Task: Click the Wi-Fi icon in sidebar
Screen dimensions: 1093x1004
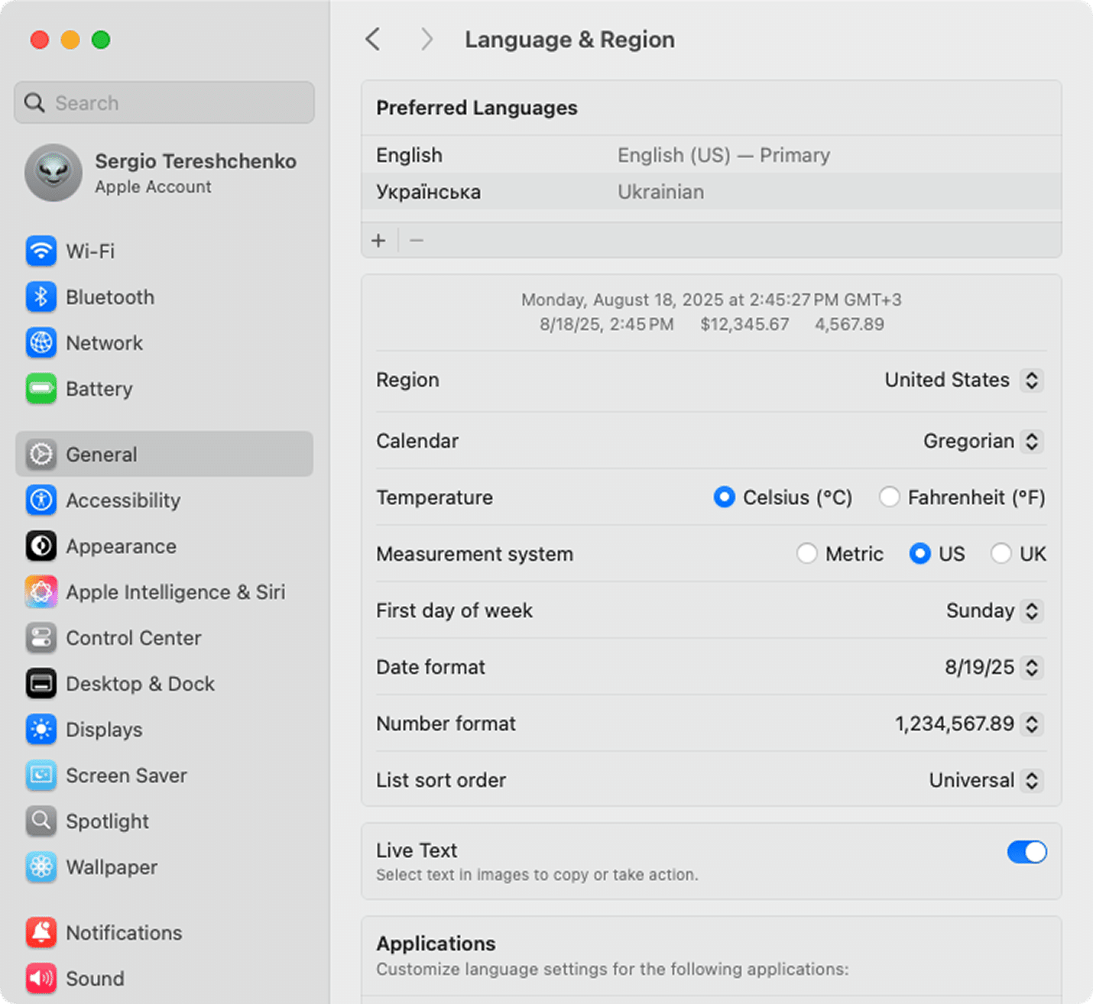Action: click(41, 251)
